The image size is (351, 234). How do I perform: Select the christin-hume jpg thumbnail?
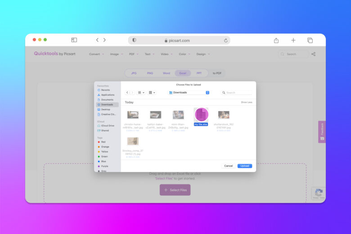[133, 115]
